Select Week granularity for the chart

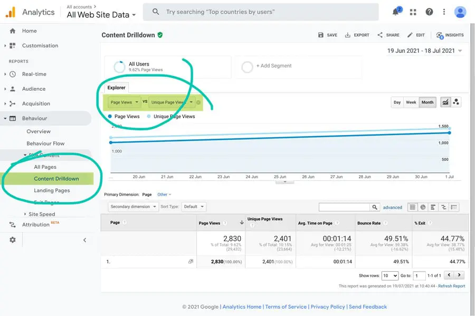[x=411, y=102]
